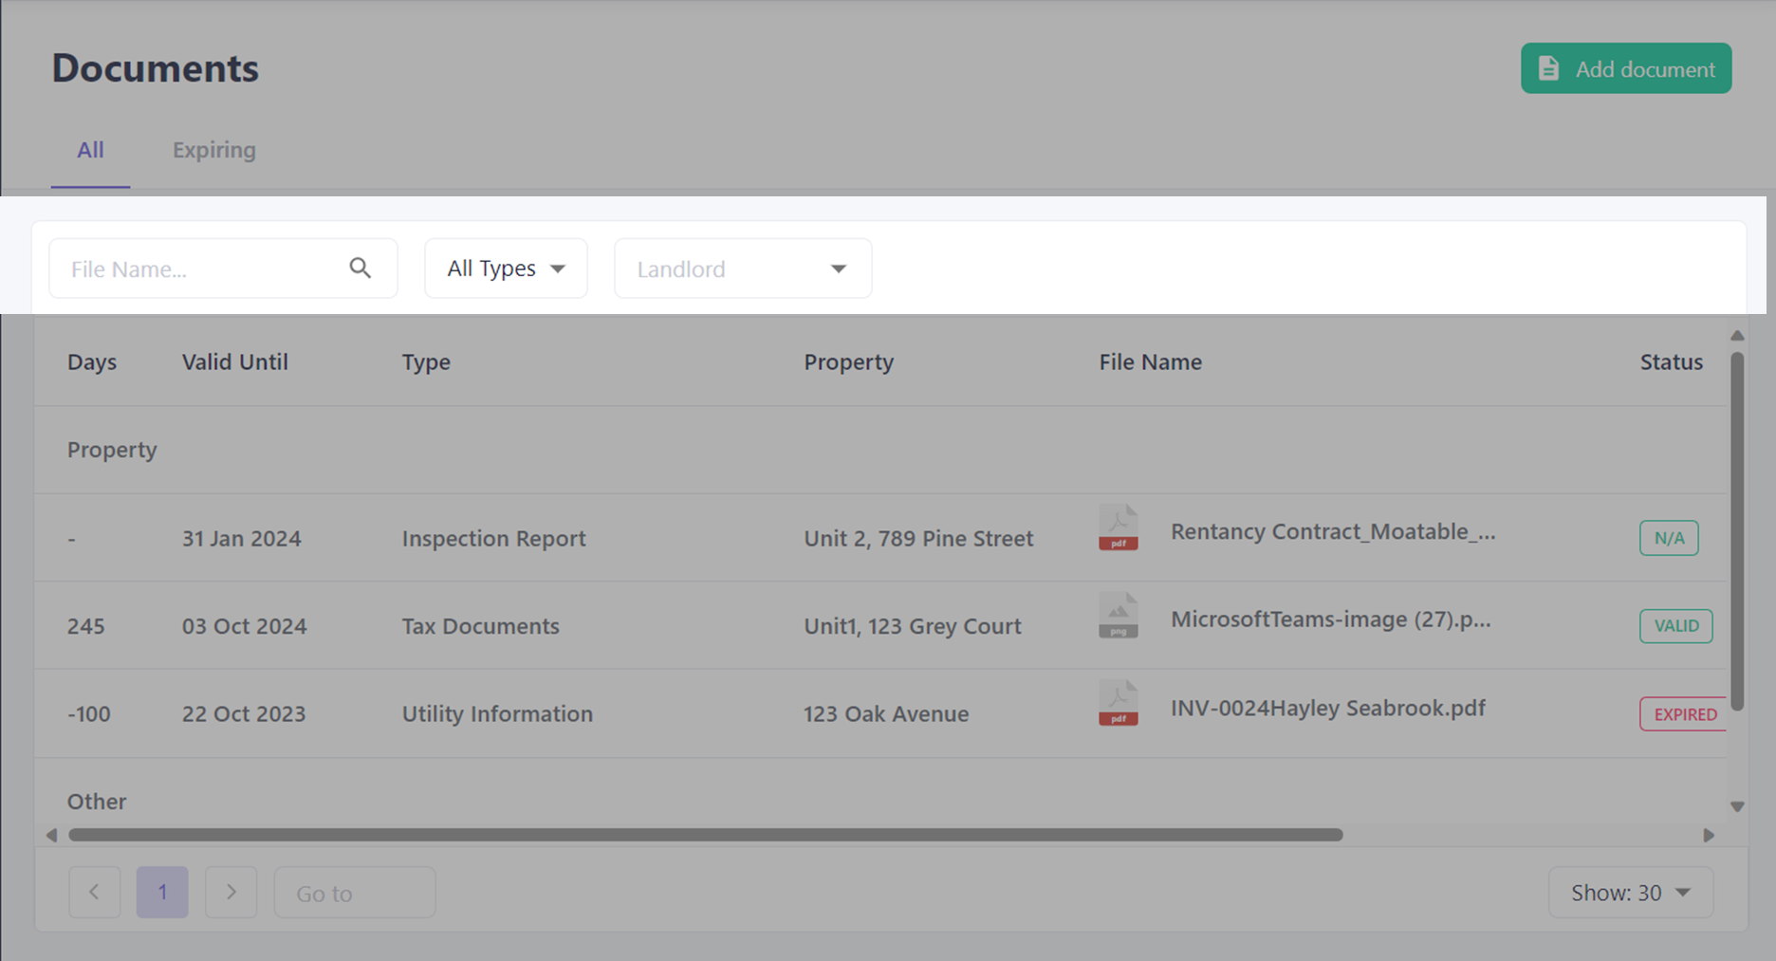Click the N/A status badge
1776x961 pixels.
pos(1669,538)
